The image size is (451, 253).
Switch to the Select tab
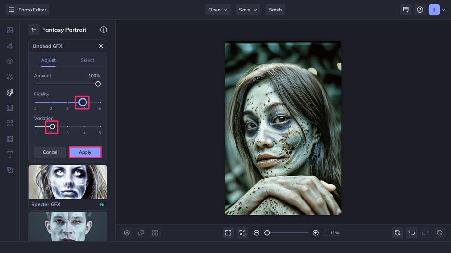coord(87,60)
